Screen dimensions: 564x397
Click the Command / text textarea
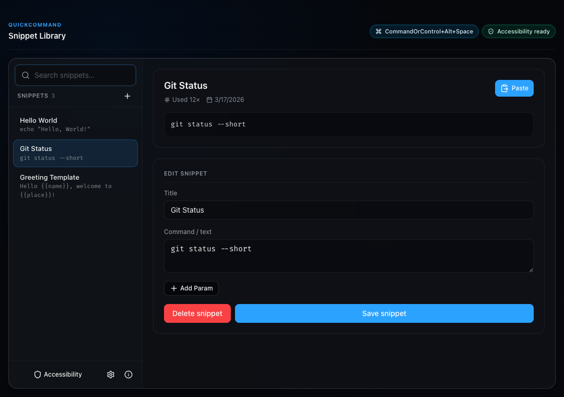348,256
